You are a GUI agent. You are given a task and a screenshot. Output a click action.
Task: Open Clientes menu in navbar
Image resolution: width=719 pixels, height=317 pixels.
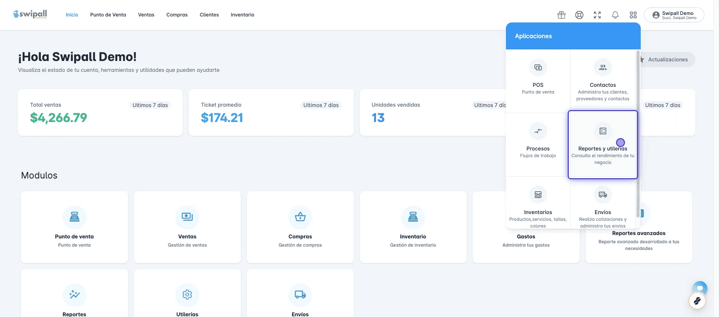click(209, 15)
